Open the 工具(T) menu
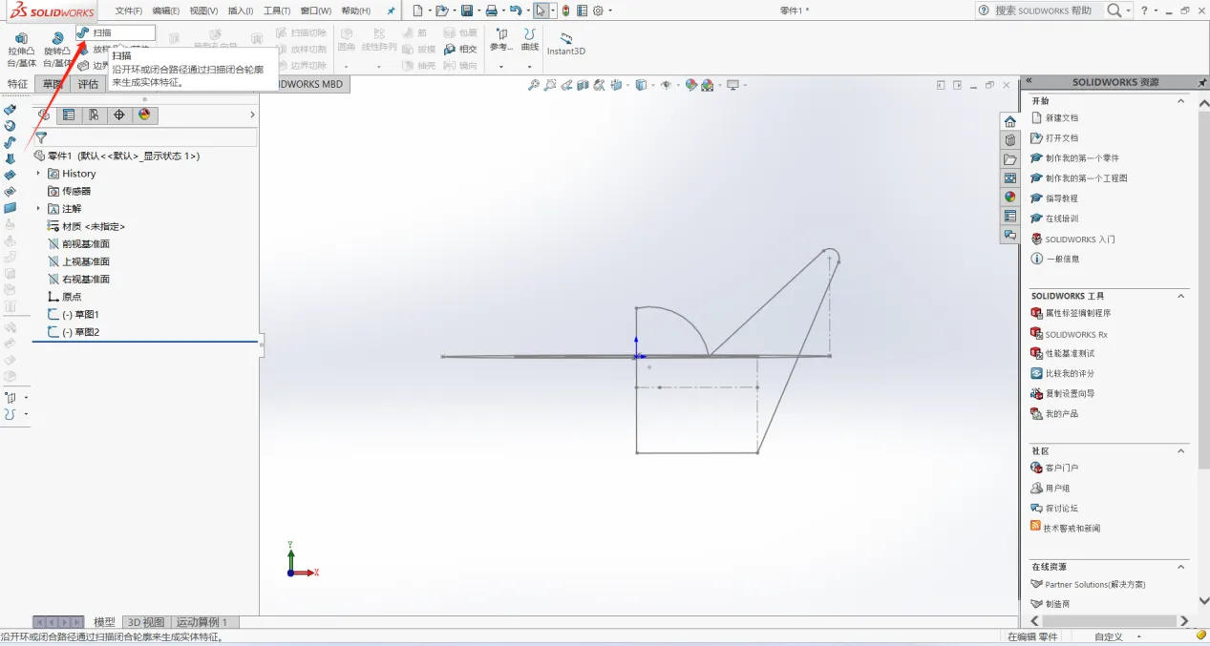The width and height of the screenshot is (1210, 646). click(277, 10)
